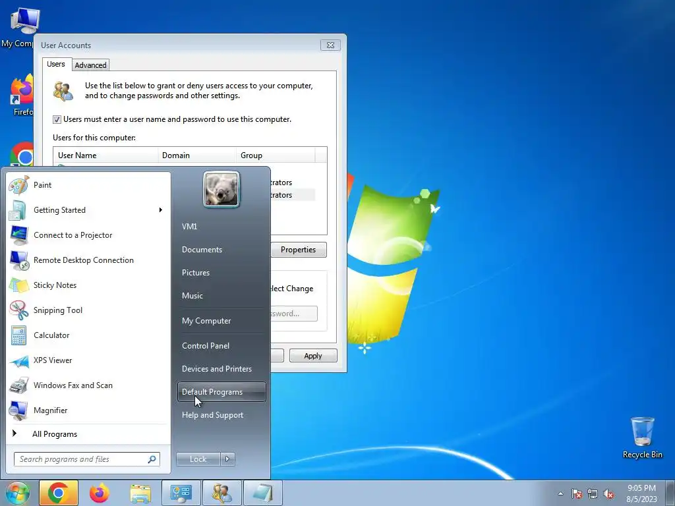
Task: Open Help and Support
Action: 221,415
